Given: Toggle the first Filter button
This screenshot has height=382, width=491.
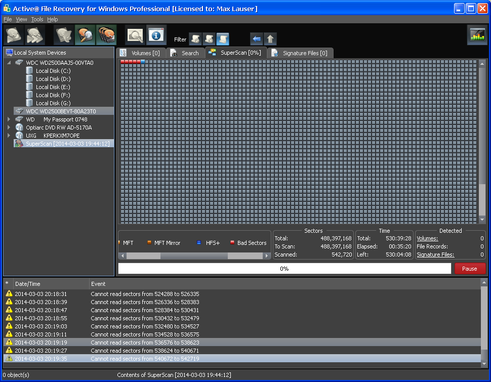Looking at the screenshot, I should point(195,39).
